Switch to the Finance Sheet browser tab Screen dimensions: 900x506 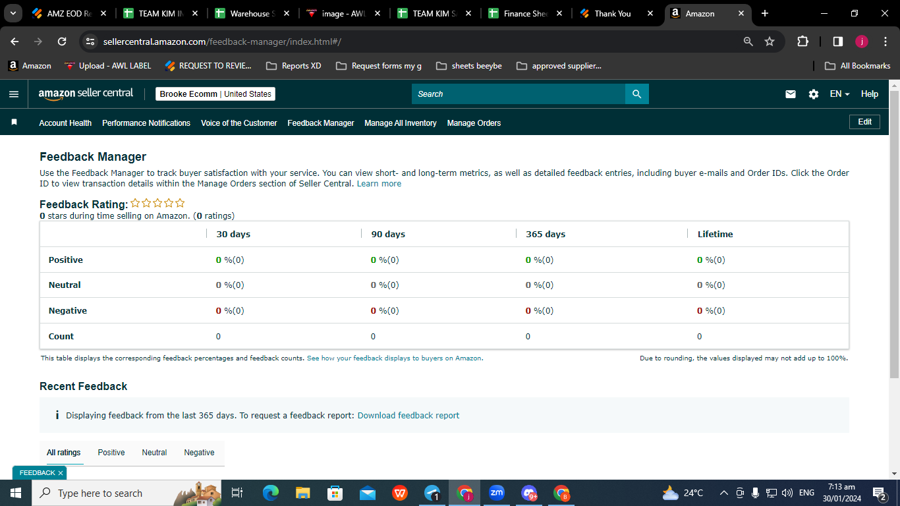tap(526, 13)
